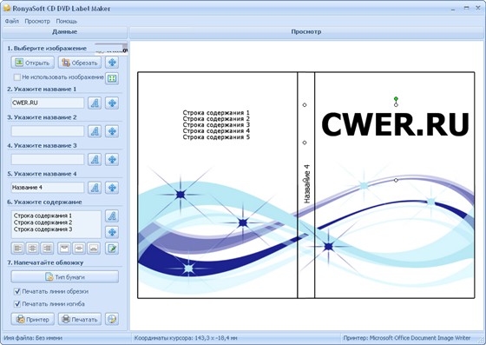Align content text to center horizontally
Image resolution: width=486 pixels, height=345 pixels.
(x=33, y=249)
